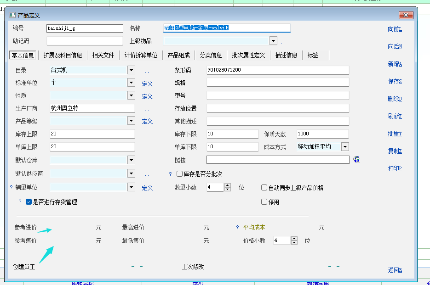
Task: Click the help icon before 是否进行存货管理
Action: [x=20, y=201]
